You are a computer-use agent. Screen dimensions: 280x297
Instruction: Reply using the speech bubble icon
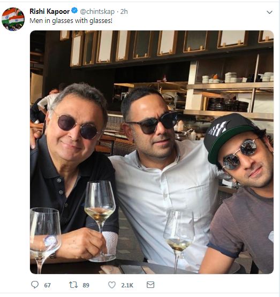pyautogui.click(x=35, y=285)
